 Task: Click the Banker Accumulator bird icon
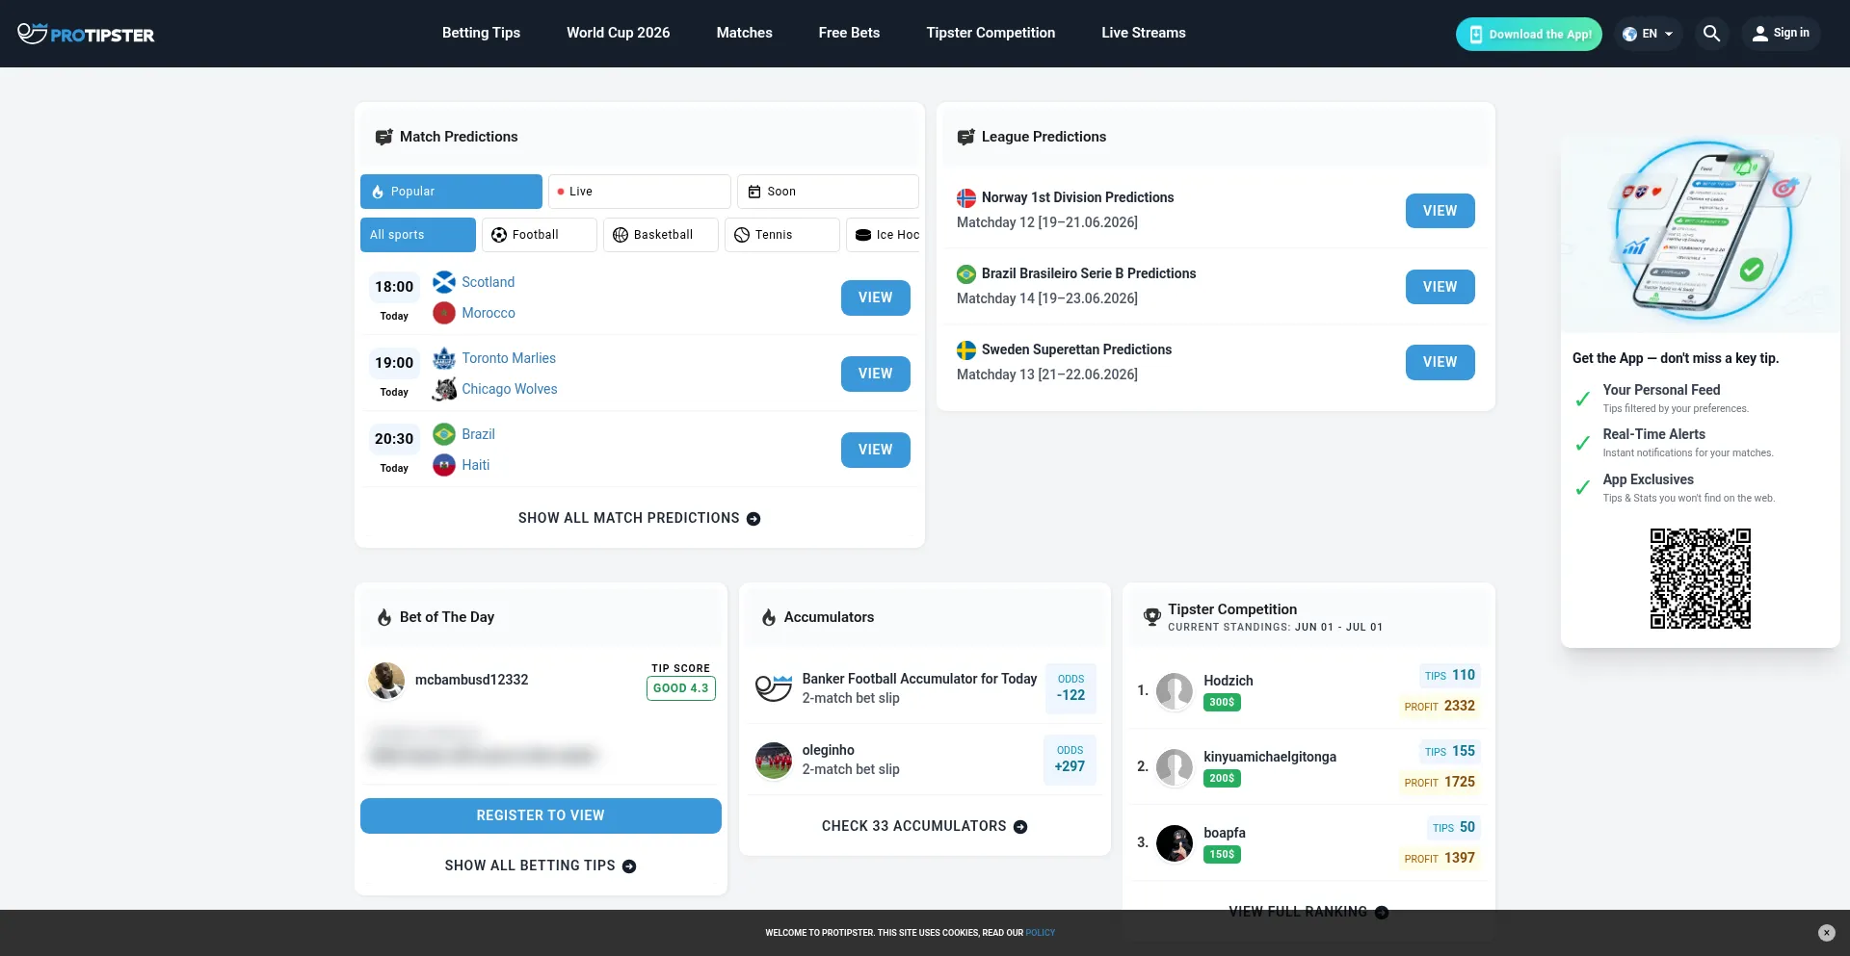774,688
